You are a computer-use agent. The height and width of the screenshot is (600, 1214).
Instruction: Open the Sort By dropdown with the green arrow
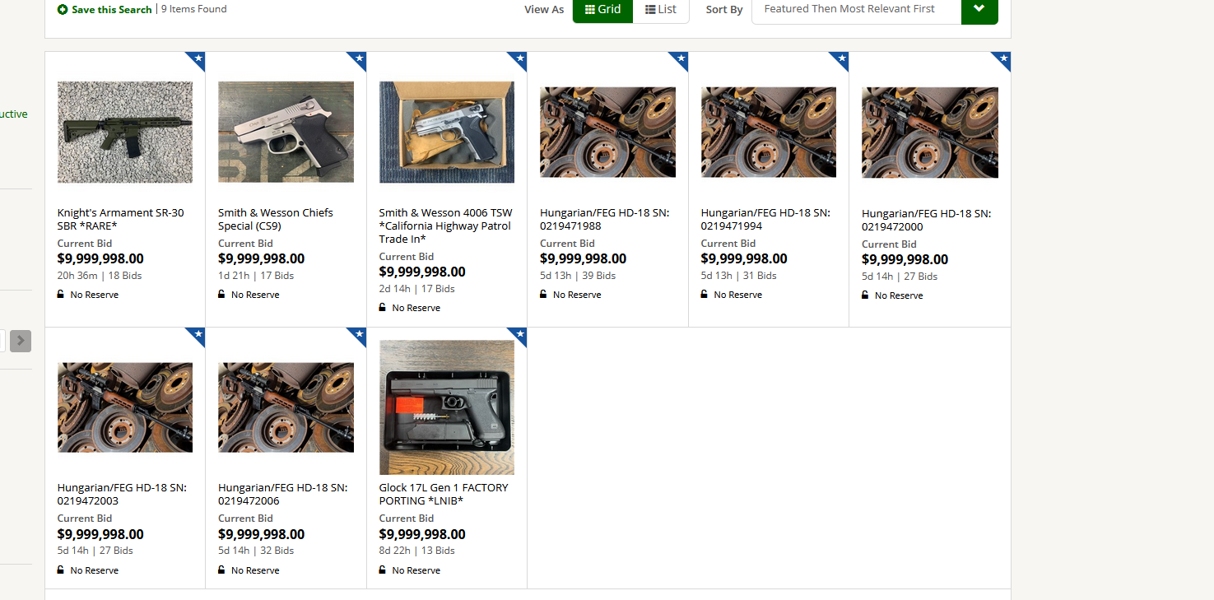click(979, 10)
